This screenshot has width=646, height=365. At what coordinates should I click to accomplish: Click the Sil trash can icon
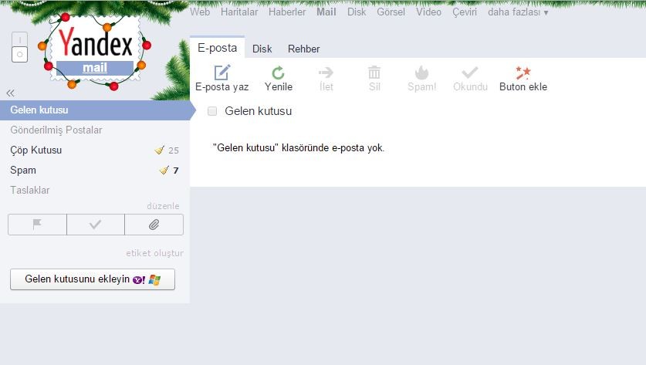[374, 73]
